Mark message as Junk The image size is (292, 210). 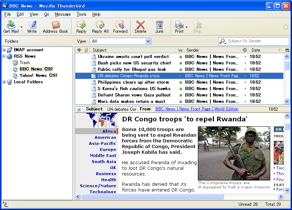tap(159, 27)
